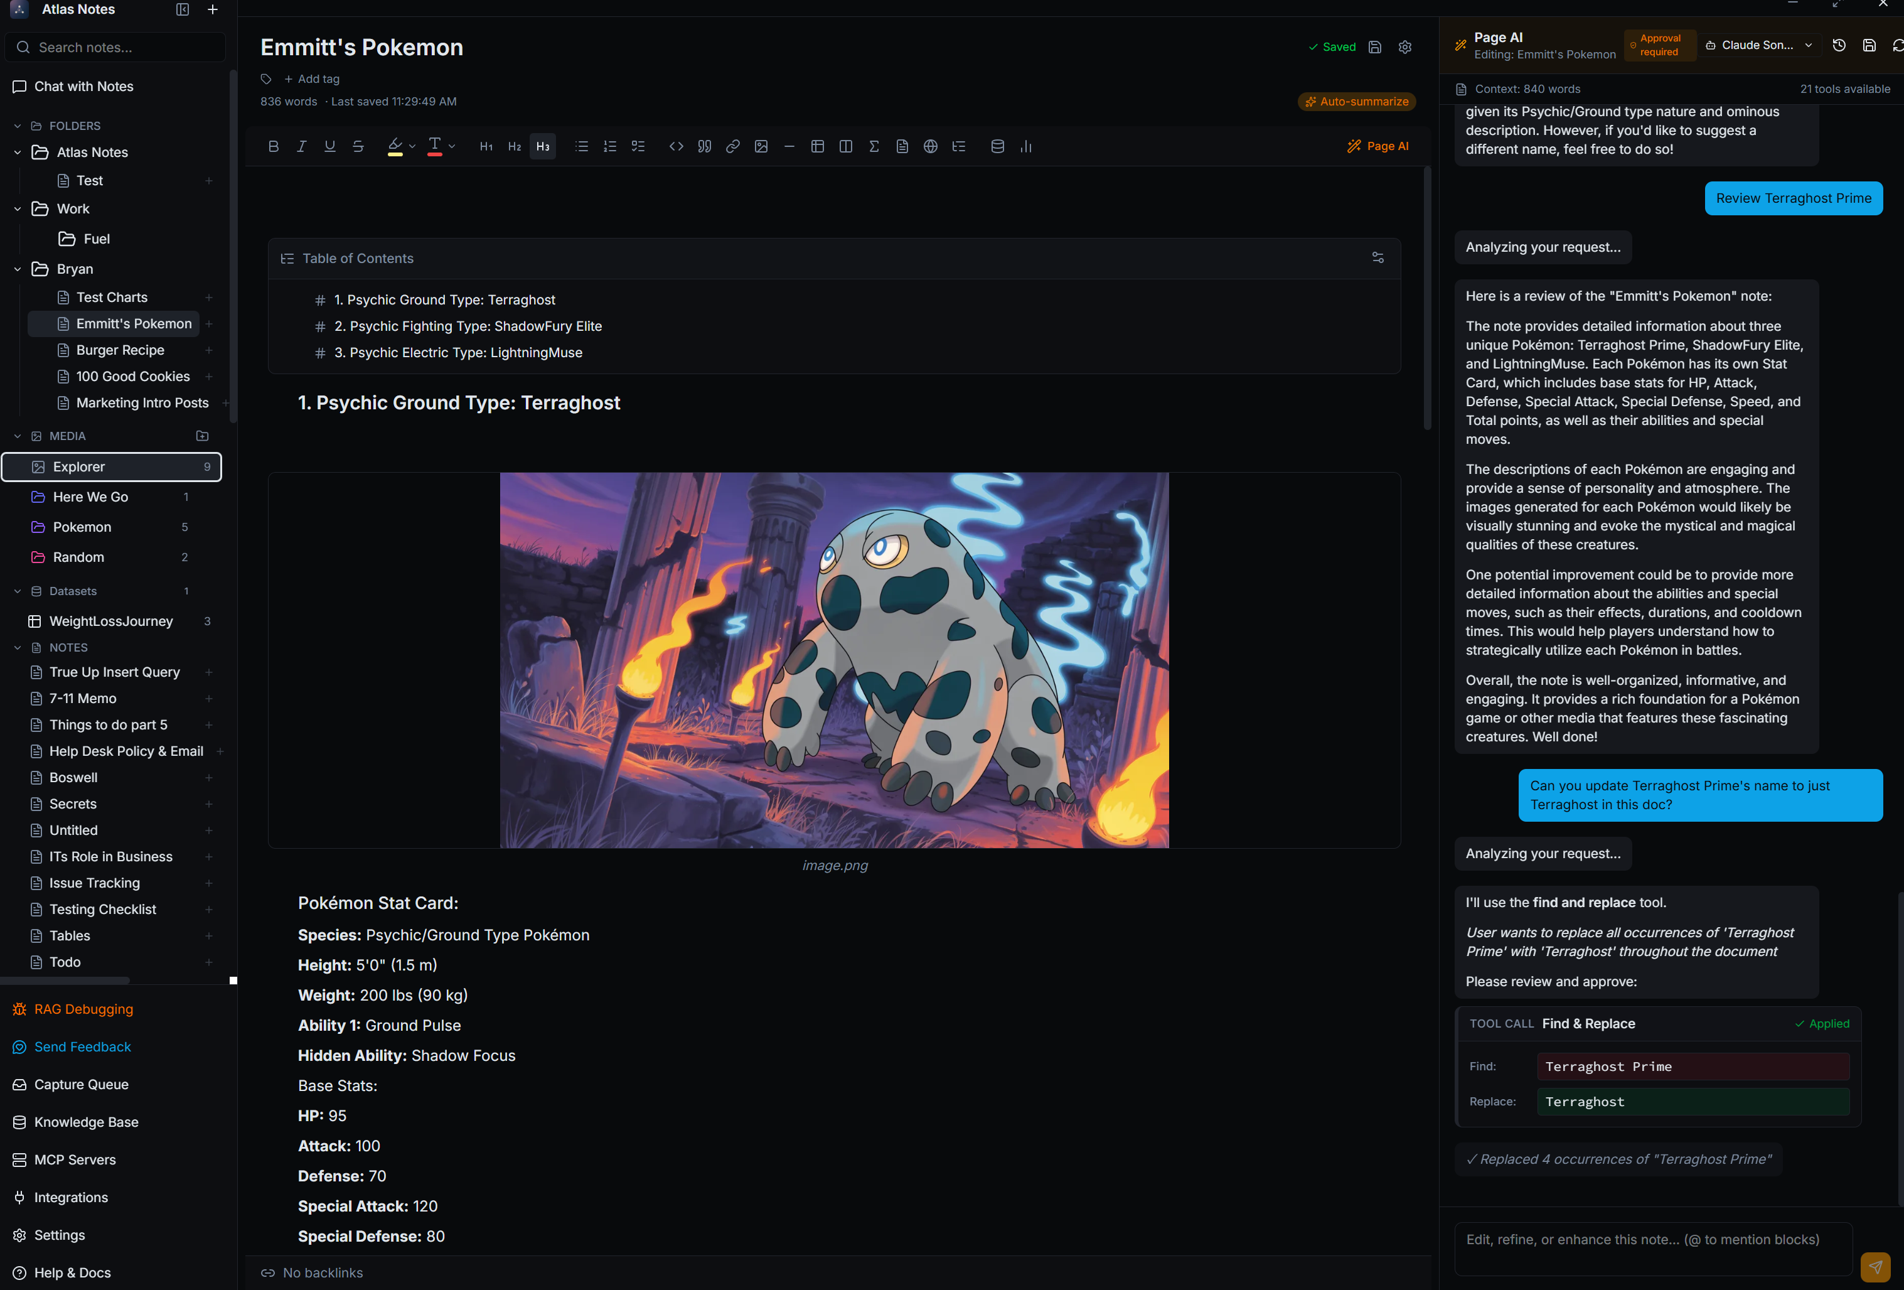Insert a code block from the toolbar
The width and height of the screenshot is (1904, 1290).
pos(676,146)
